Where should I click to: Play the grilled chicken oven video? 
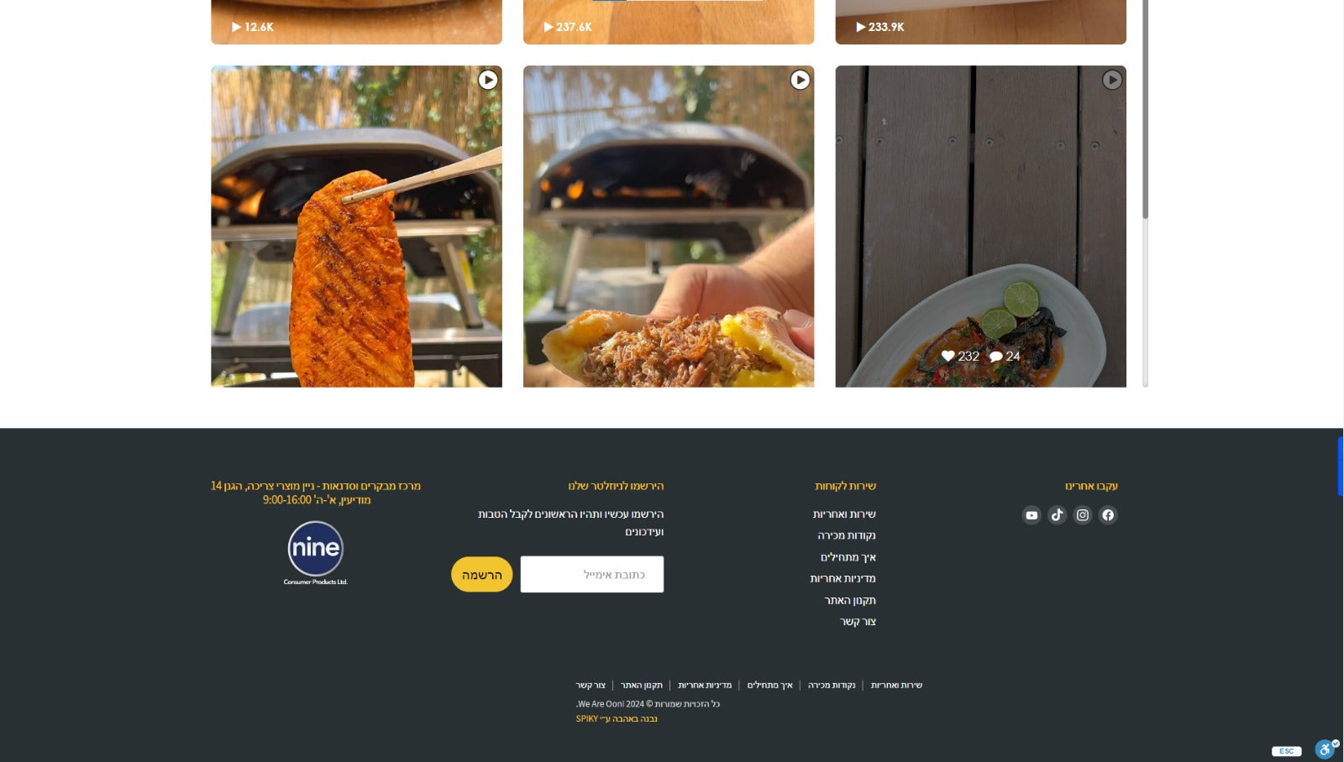(356, 227)
